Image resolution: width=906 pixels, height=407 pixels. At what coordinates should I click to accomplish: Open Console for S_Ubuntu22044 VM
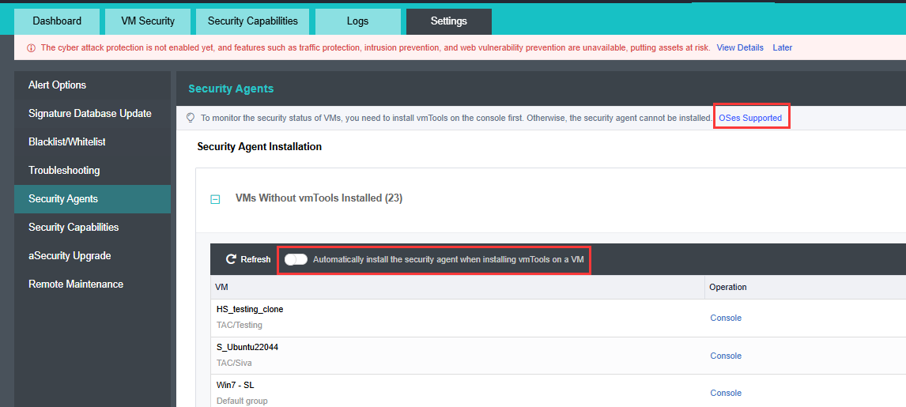(x=726, y=356)
